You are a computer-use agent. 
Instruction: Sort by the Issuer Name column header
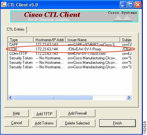[x=93, y=40]
